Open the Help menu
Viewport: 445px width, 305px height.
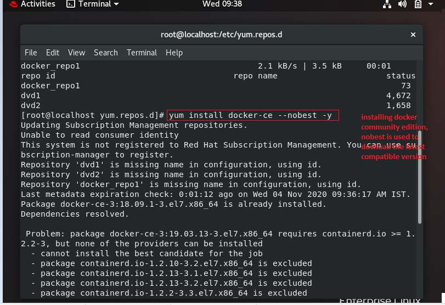coord(174,53)
